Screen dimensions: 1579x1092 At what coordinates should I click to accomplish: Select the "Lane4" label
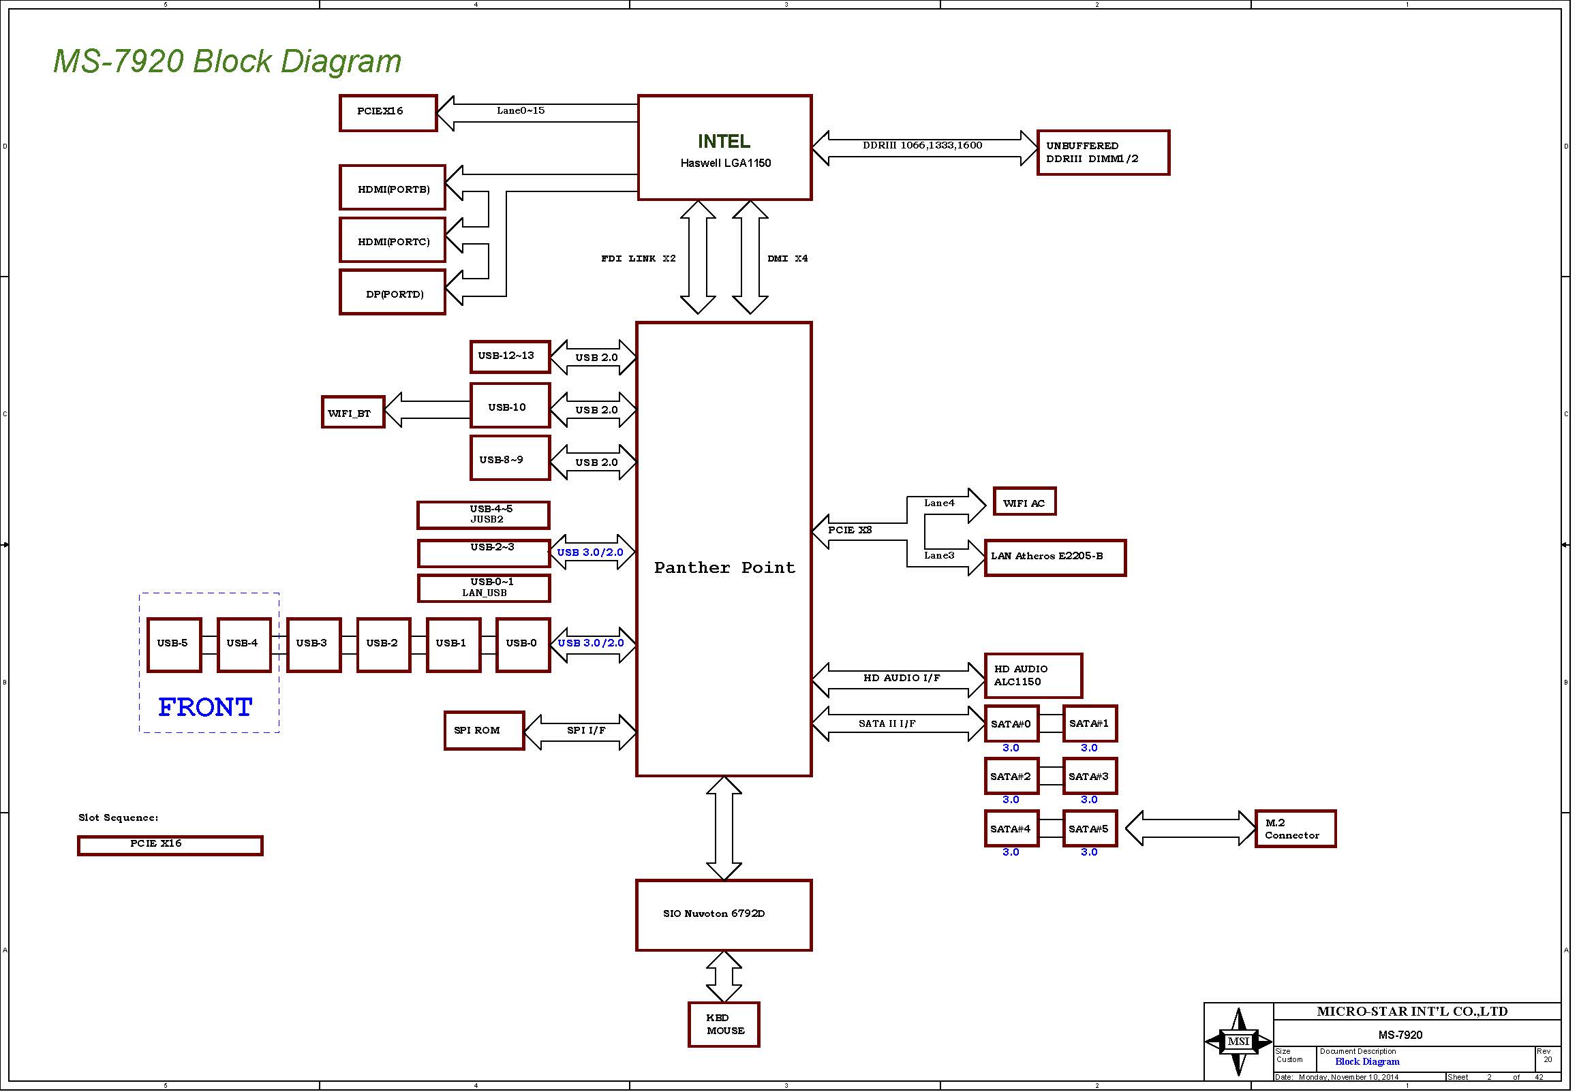[x=939, y=503]
